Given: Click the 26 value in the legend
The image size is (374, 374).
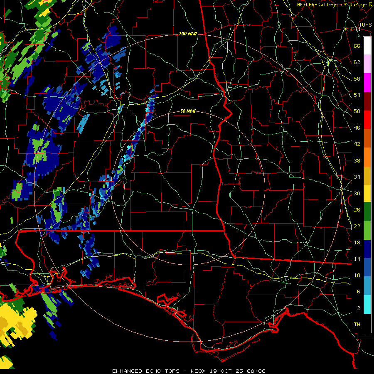Looking at the screenshot, I should pyautogui.click(x=357, y=210).
